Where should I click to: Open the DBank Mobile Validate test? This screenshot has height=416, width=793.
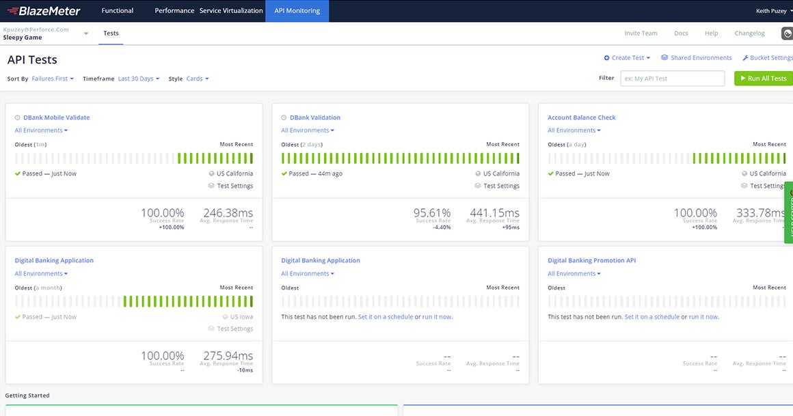[x=56, y=117]
